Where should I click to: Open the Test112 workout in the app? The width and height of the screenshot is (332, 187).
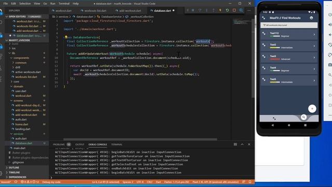(289, 34)
